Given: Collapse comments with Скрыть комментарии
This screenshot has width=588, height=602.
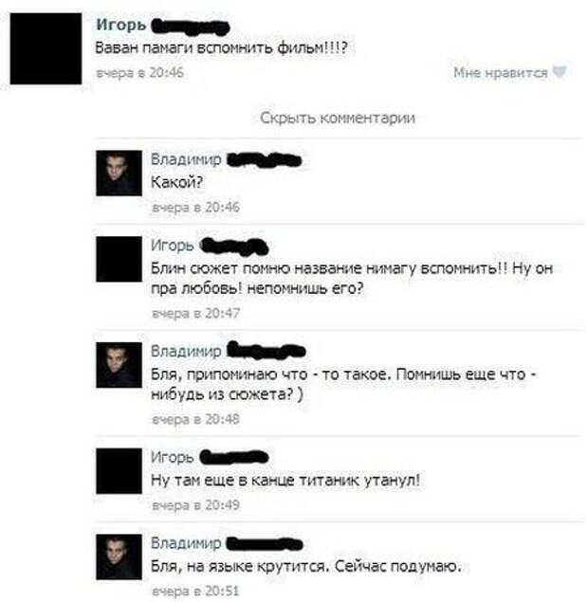Looking at the screenshot, I should (338, 118).
